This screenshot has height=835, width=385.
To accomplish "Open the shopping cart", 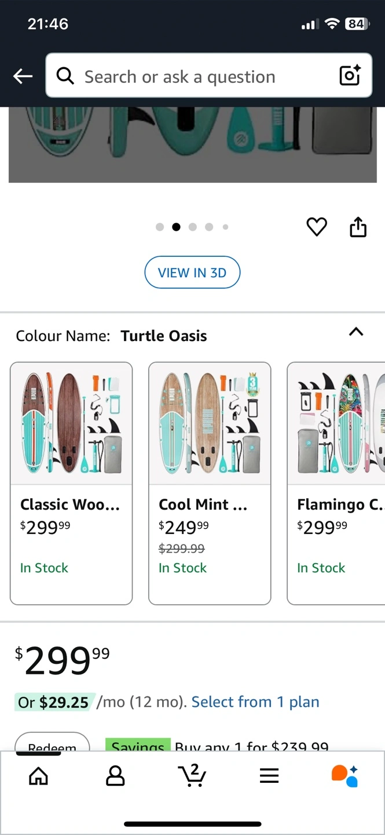I will click(192, 775).
